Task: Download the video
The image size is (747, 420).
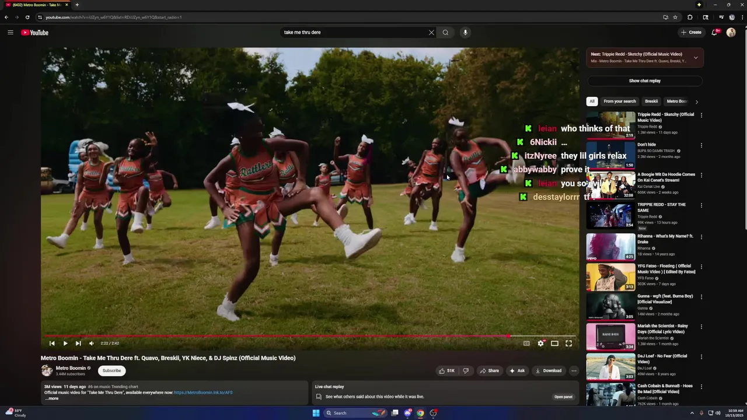Action: point(549,370)
